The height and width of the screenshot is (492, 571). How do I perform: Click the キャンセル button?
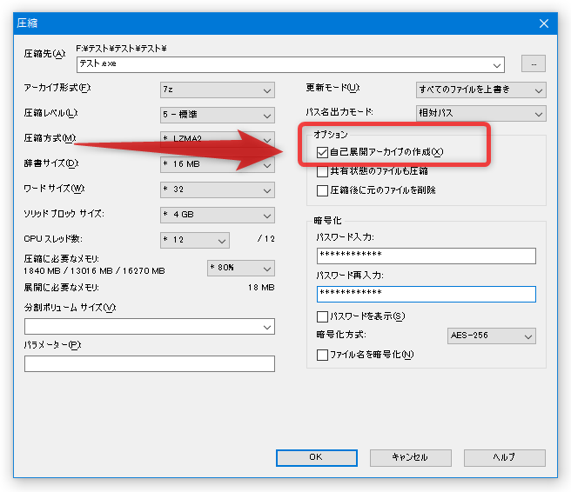coord(411,458)
